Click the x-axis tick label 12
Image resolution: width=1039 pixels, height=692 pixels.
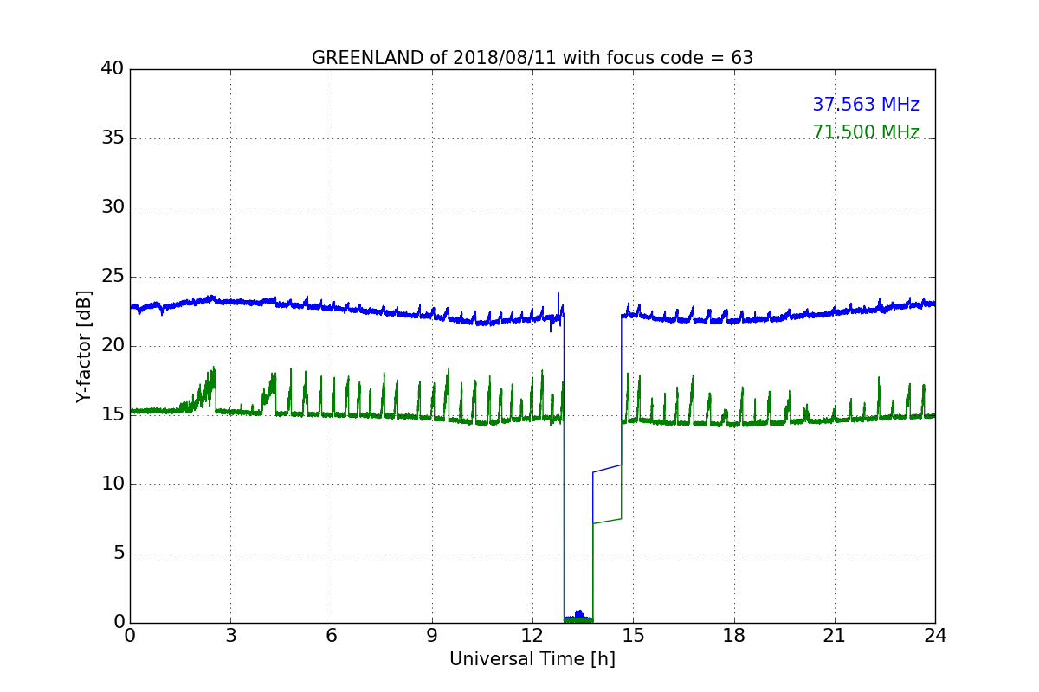532,636
